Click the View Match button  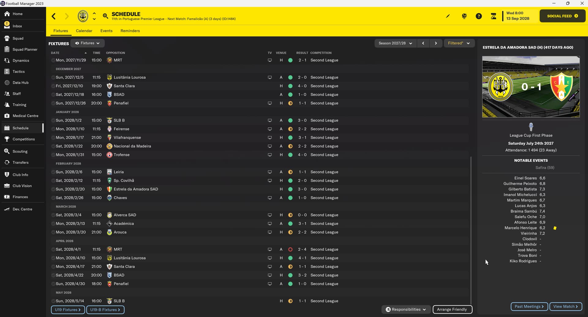click(565, 306)
